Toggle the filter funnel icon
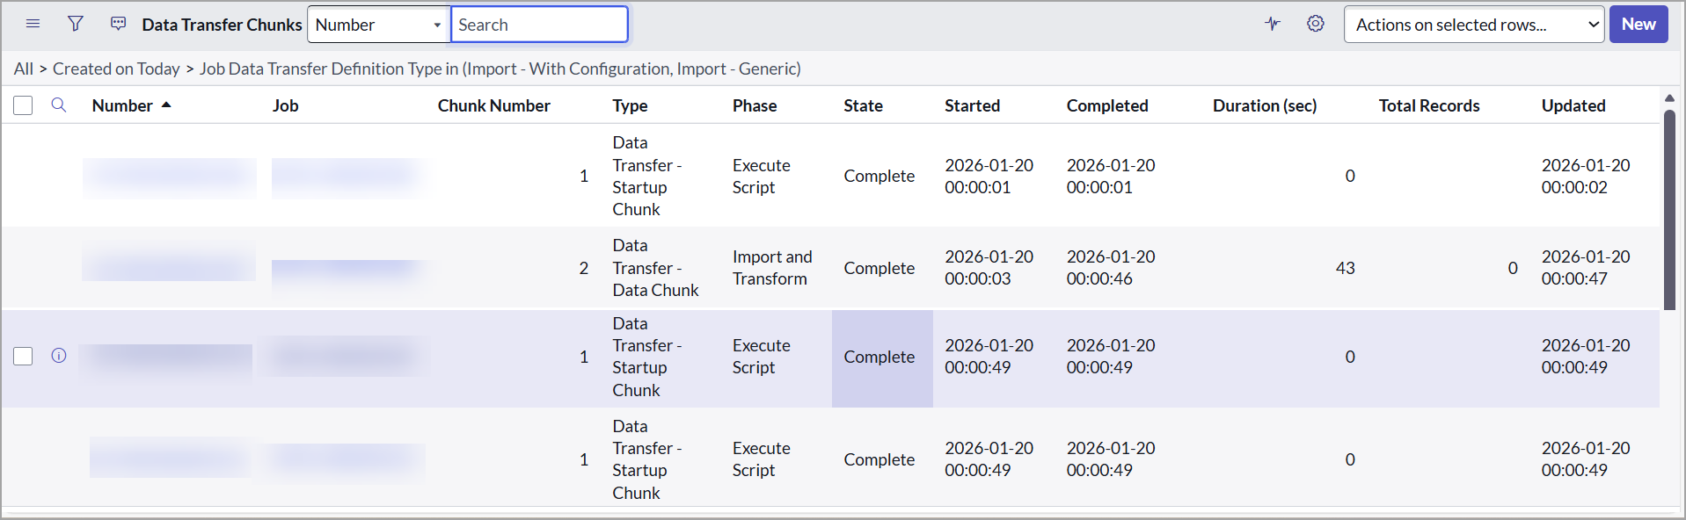This screenshot has width=1686, height=520. coord(76,24)
